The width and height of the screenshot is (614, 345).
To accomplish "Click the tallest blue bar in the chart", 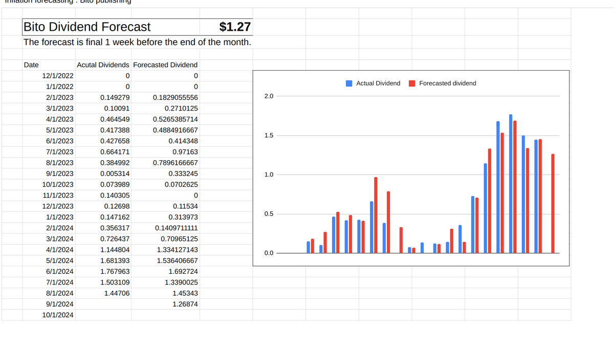I will coord(511,184).
